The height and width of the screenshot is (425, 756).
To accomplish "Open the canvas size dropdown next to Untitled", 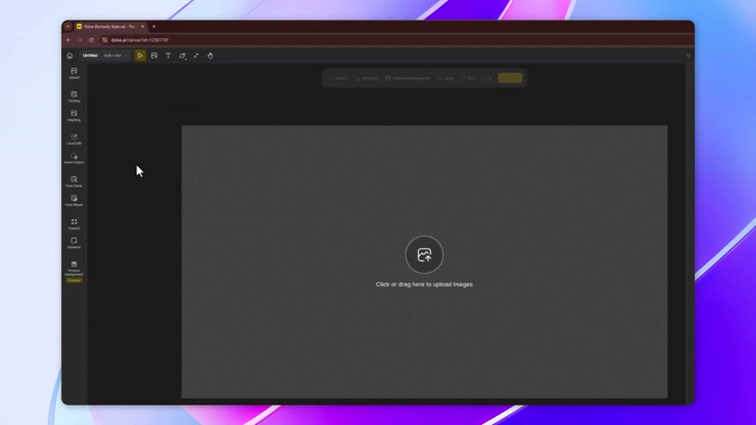I will (x=115, y=56).
